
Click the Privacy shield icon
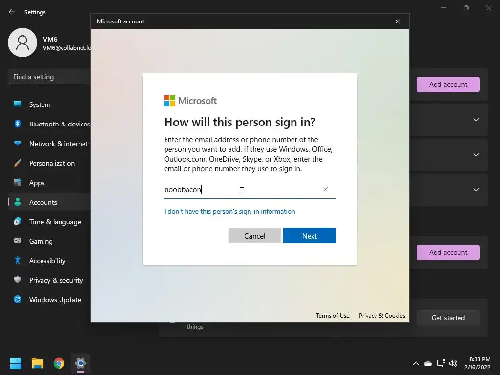point(18,280)
